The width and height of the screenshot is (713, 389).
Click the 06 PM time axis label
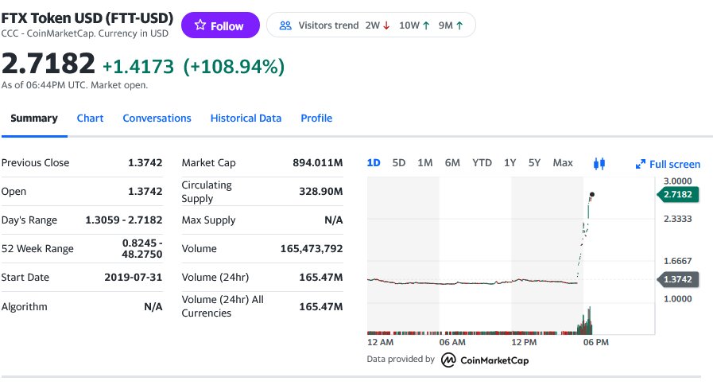coord(595,342)
